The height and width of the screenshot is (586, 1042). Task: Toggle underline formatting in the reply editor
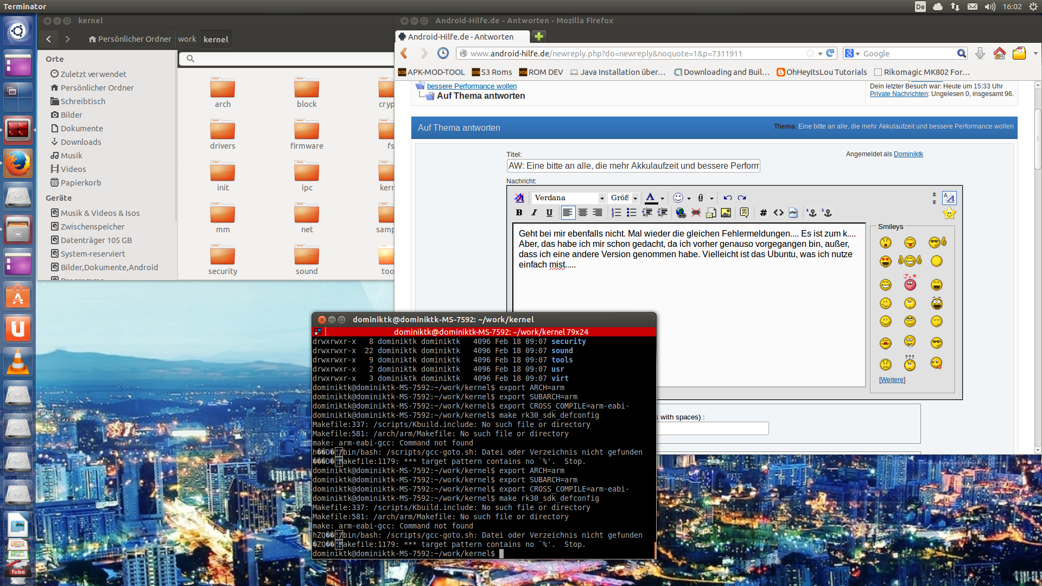(549, 213)
